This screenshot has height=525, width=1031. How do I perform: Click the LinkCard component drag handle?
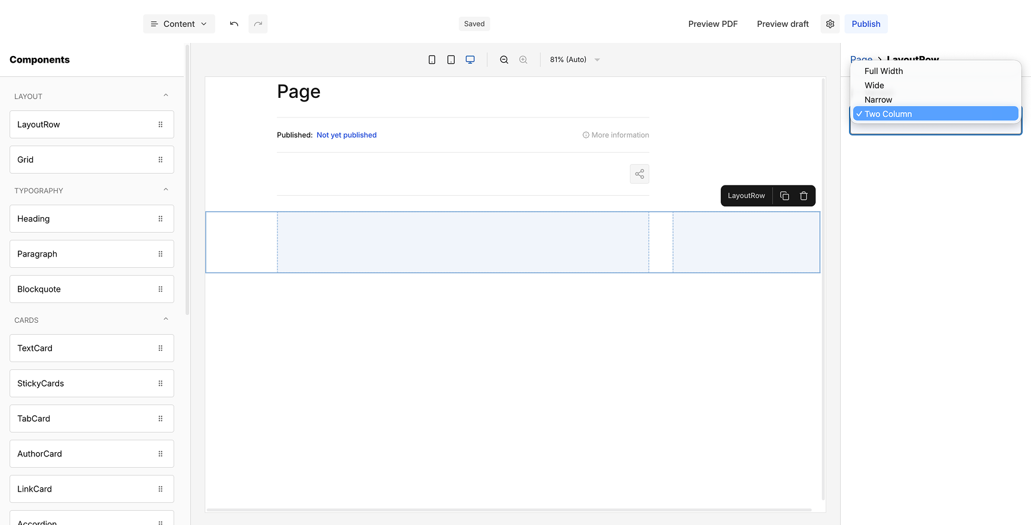click(160, 489)
